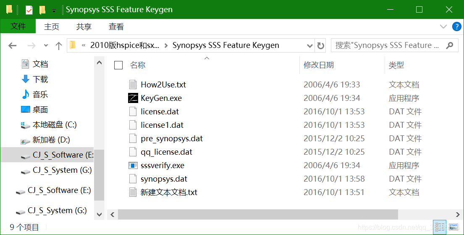Open the 查看 ribbon tab
The height and width of the screenshot is (235, 464).
pos(116,26)
